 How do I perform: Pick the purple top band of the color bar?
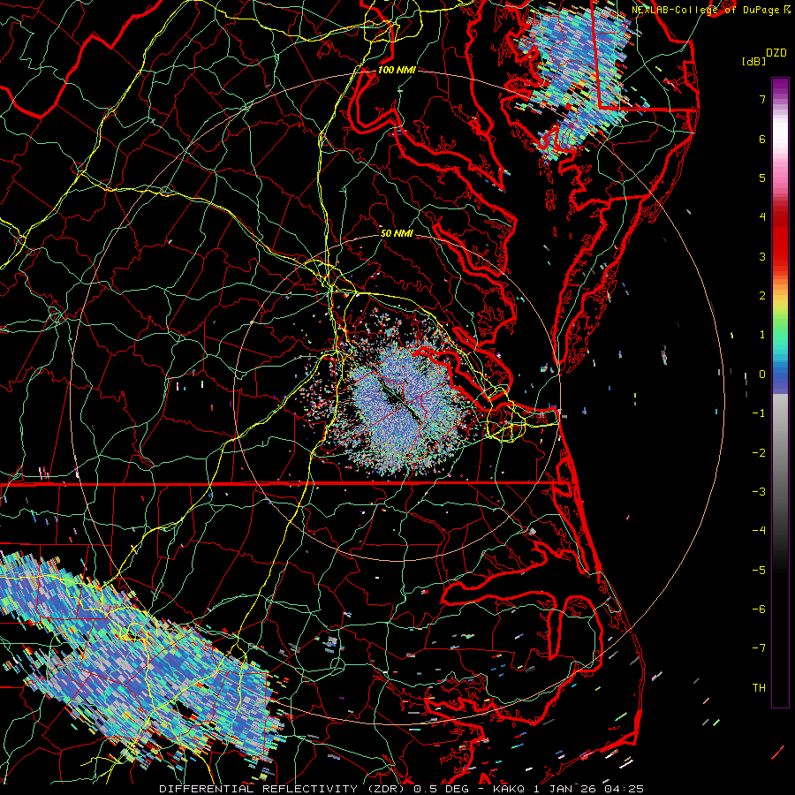coord(780,87)
